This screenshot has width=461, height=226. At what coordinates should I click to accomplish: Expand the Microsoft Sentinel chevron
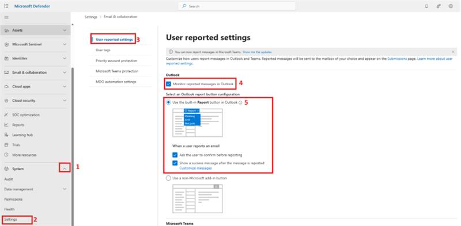pos(65,44)
